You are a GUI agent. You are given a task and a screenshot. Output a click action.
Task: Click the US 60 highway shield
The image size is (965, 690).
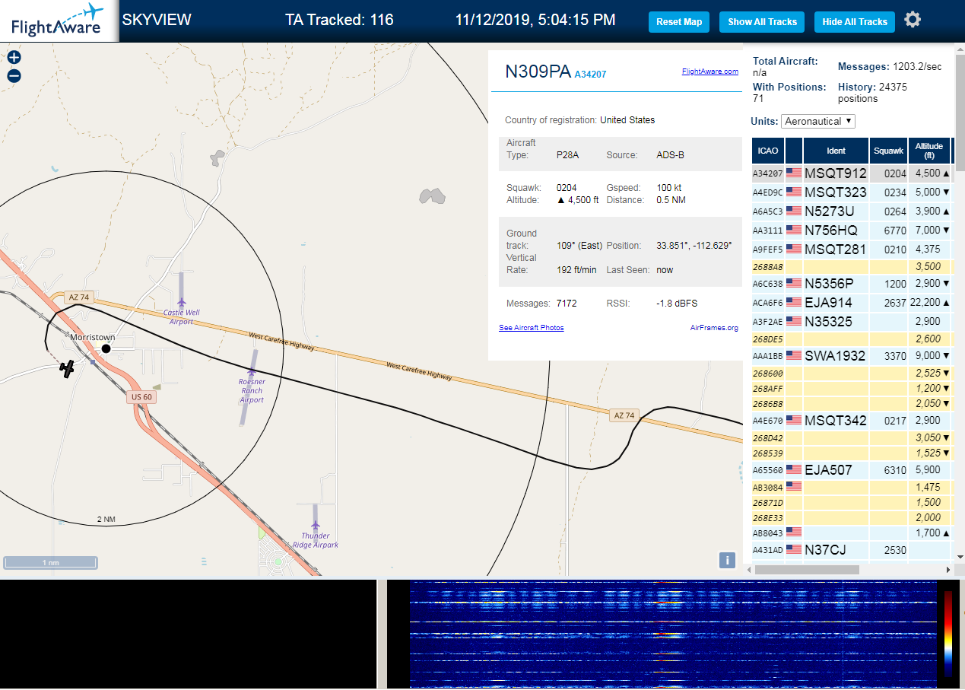pos(141,397)
